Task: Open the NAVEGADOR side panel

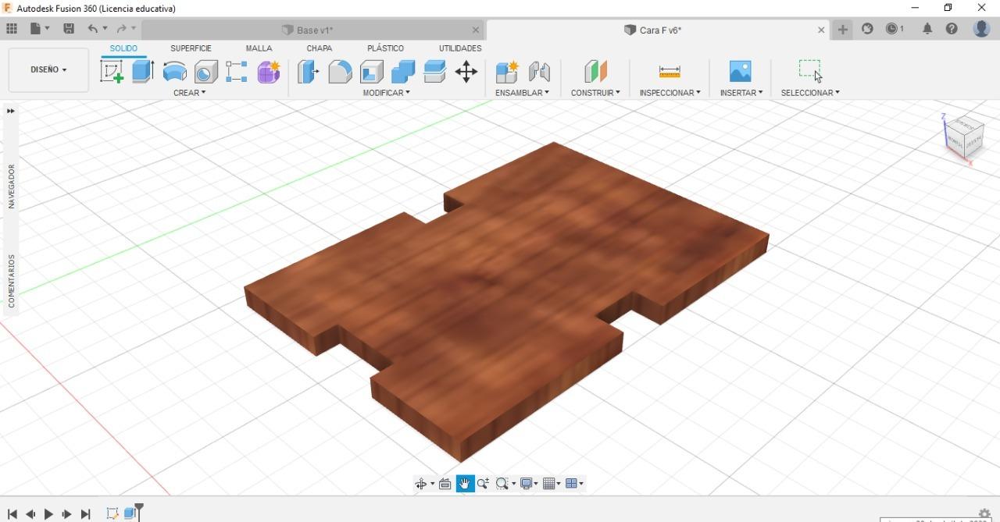Action: click(x=11, y=186)
